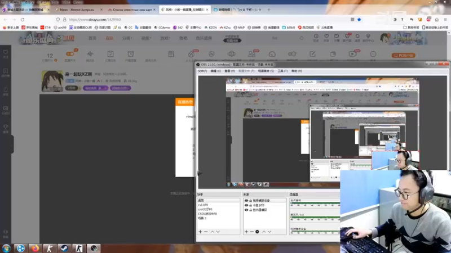Open OBS Tools (T) menu
This screenshot has width=451, height=253.
[x=282, y=71]
